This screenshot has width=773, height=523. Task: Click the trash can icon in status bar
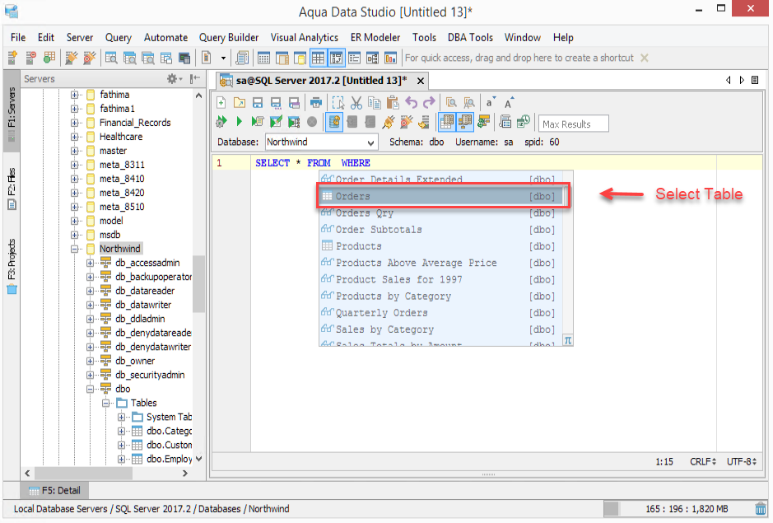pos(761,509)
